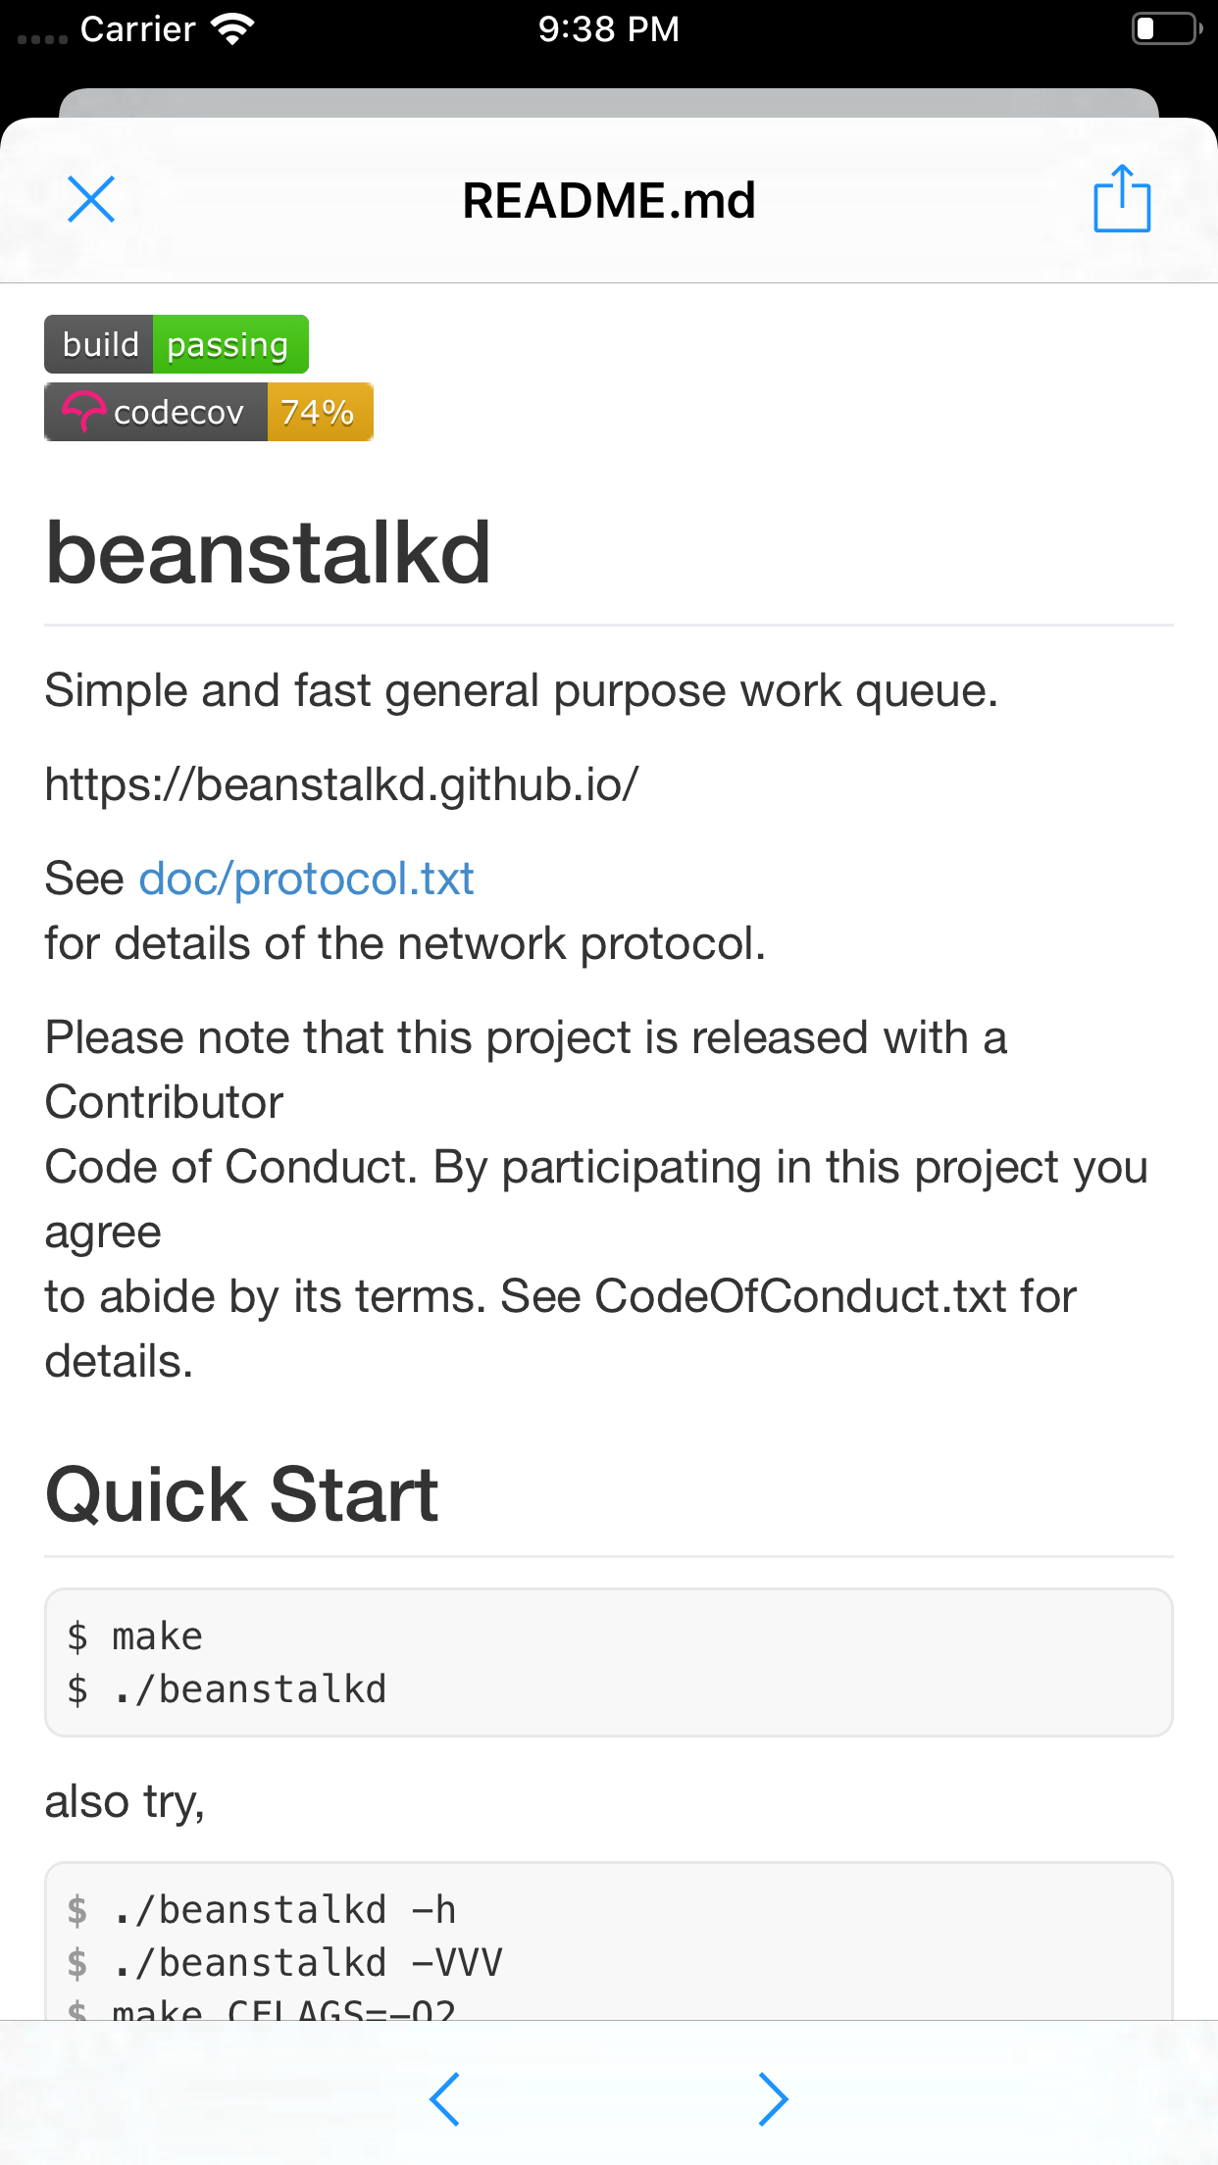Image resolution: width=1218 pixels, height=2165 pixels.
Task: Tap the Wi-Fi status icon
Action: 232,29
